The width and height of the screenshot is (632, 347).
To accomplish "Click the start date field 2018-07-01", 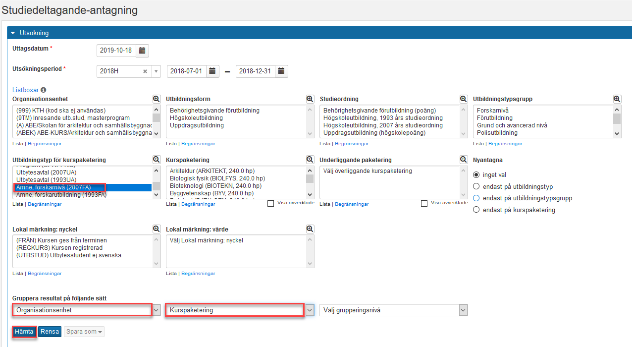I will [x=187, y=71].
